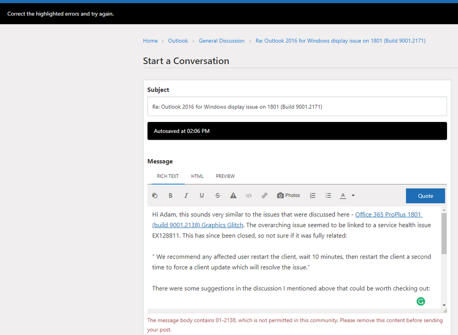Click the message editor scrollbar thumb

point(444,234)
